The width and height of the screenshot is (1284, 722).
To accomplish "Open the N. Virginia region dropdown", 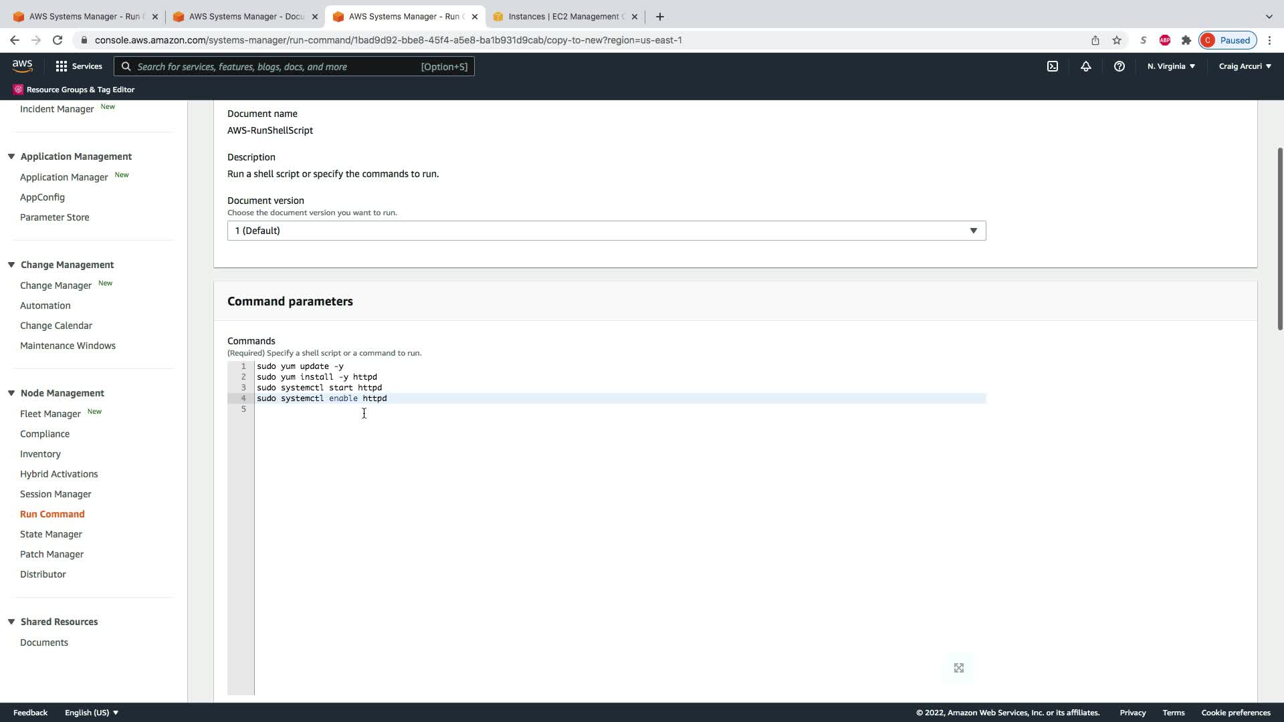I will pos(1171,66).
